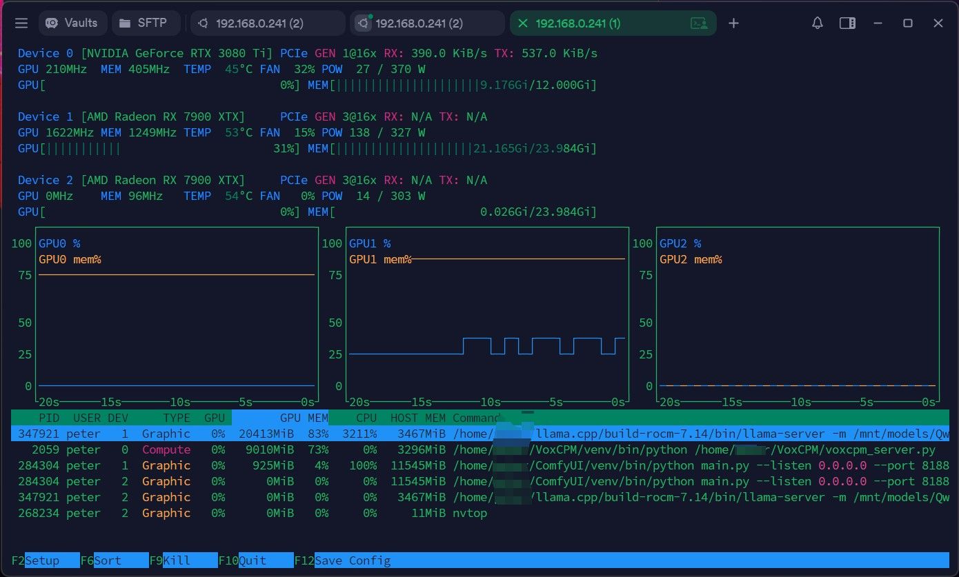Select the second 192.168.0.241 (2) tab with green dot
Viewport: 959px width, 577px height.
click(427, 23)
